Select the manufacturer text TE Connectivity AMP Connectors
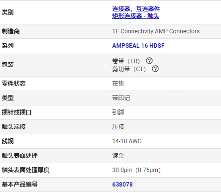Screen dimensions: 221x193 (x=156, y=31)
